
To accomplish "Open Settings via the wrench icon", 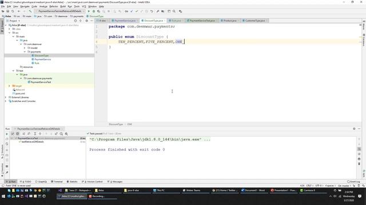I will pyautogui.click(x=158, y=11).
